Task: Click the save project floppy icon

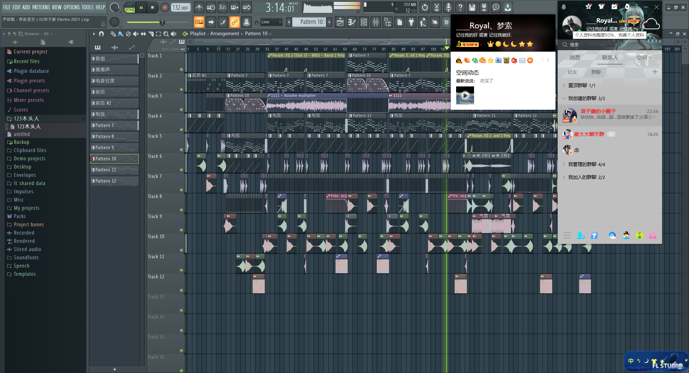Action: coord(472,7)
